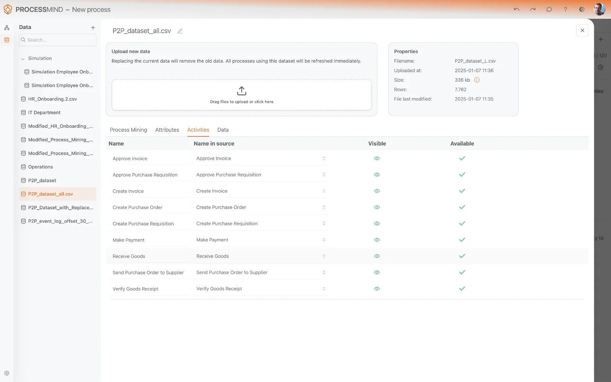This screenshot has height=382, width=611.
Task: Close the dataset detail panel
Action: 582,31
